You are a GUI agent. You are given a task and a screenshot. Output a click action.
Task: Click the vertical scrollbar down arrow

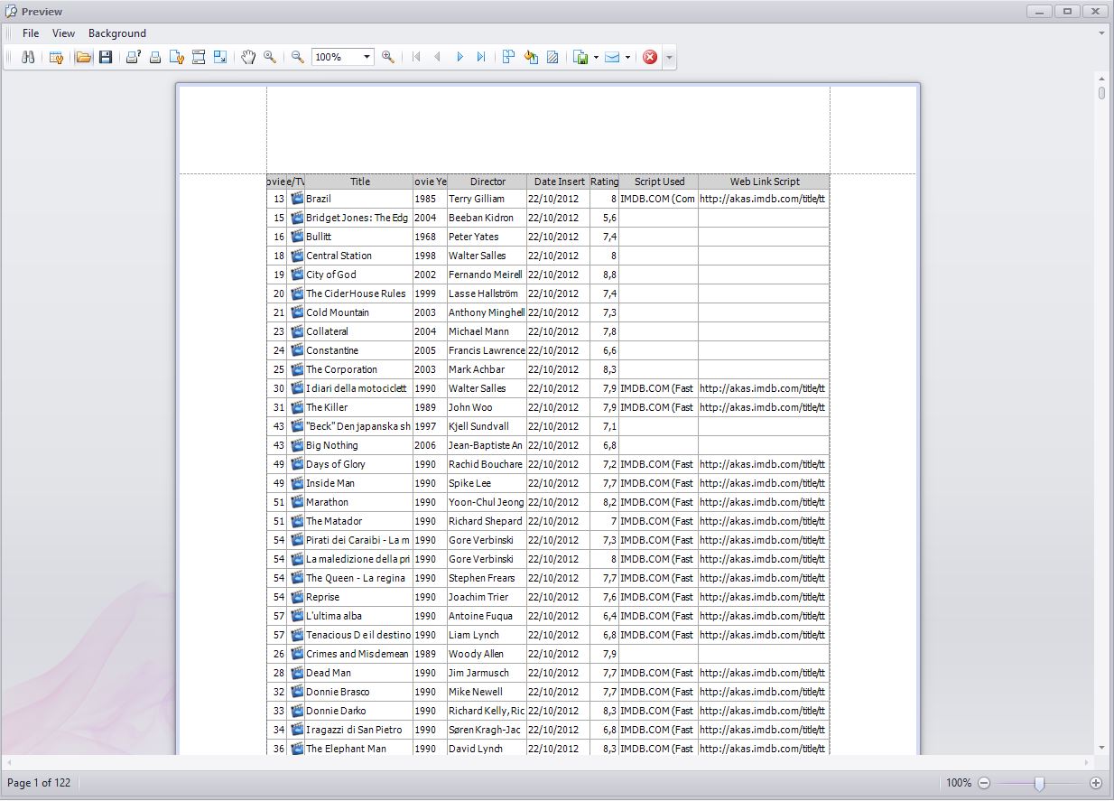1101,748
